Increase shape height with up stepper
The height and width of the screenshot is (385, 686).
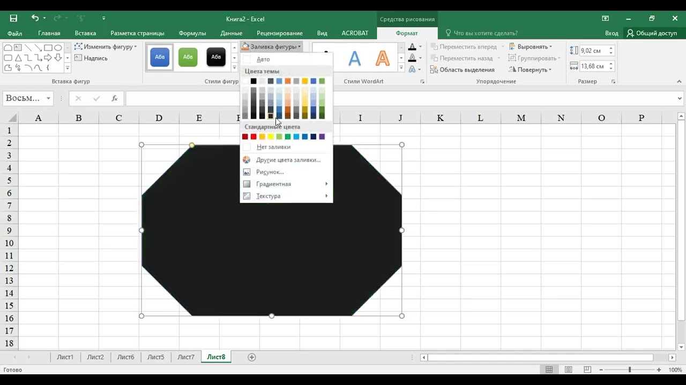tap(611, 48)
